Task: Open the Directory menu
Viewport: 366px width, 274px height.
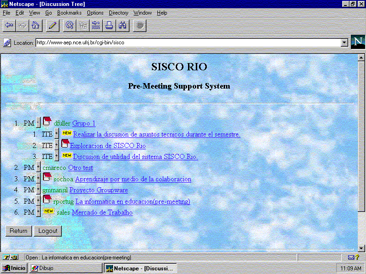Action: (118, 13)
